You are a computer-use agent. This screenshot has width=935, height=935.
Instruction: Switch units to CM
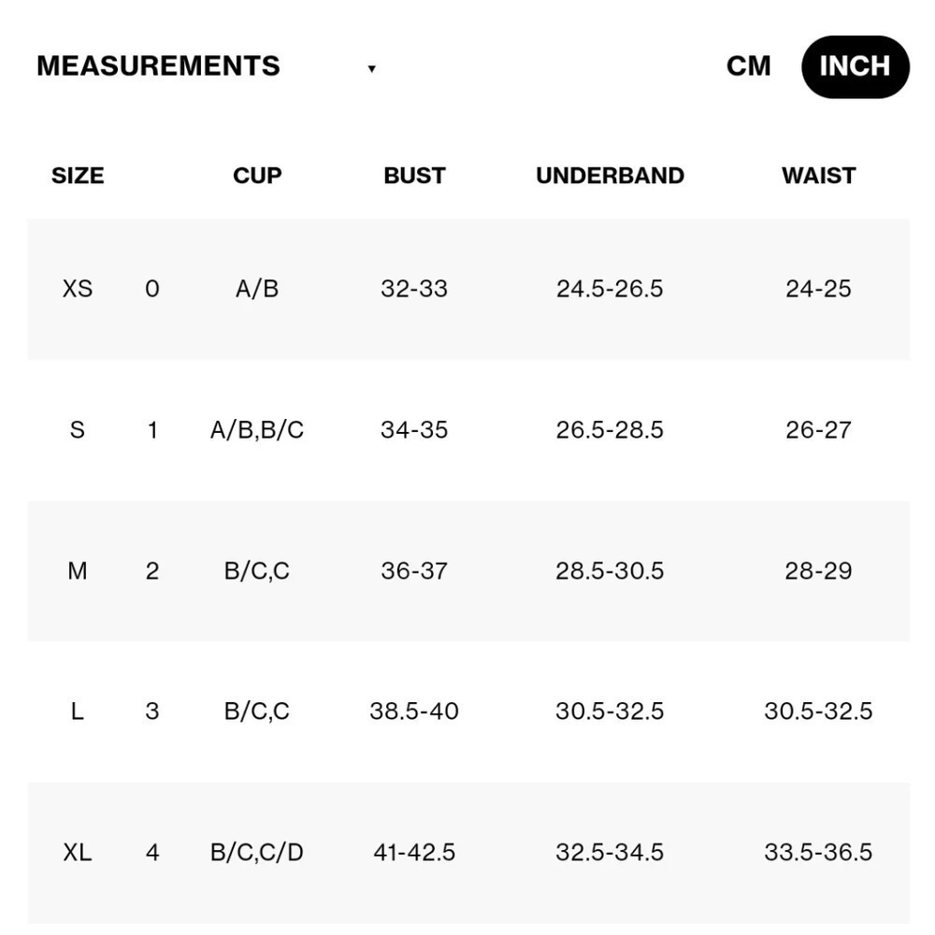[x=748, y=66]
